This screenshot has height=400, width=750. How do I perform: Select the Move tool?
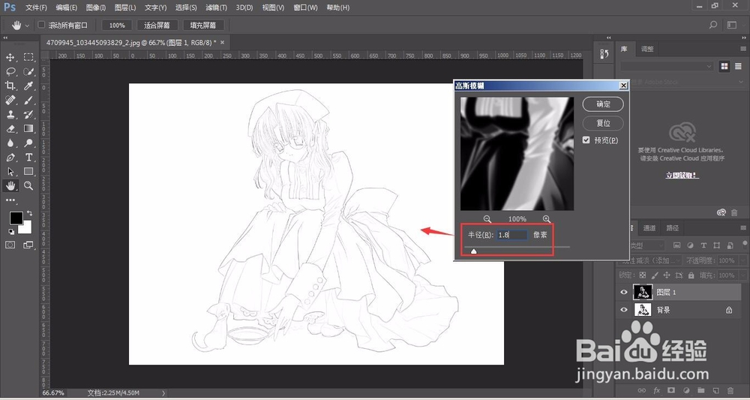tap(10, 58)
